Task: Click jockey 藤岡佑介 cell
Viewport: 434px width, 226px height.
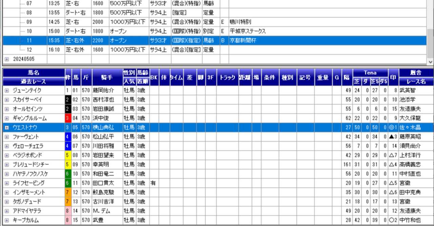Action: point(107,91)
